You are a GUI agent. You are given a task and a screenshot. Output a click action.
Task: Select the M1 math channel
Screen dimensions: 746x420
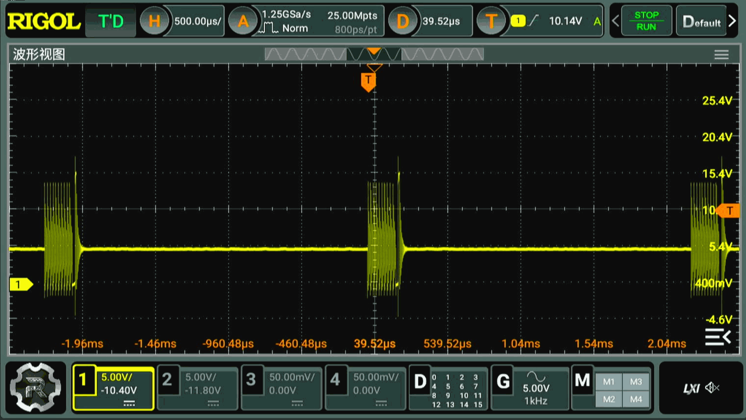pyautogui.click(x=608, y=382)
